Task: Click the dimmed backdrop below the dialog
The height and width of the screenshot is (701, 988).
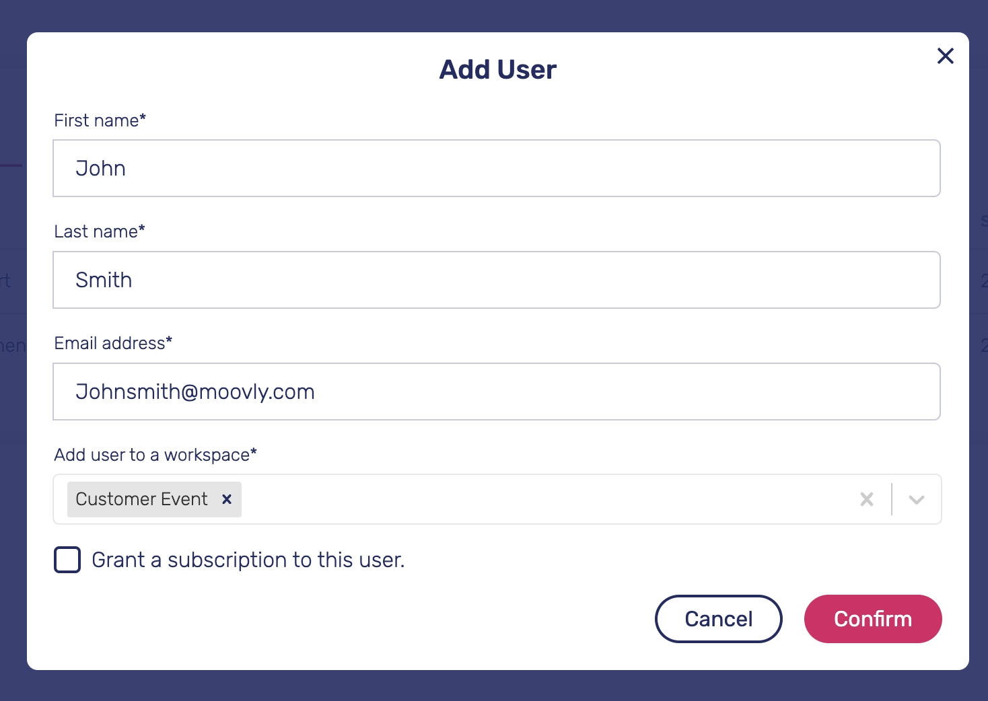Action: (x=494, y=686)
